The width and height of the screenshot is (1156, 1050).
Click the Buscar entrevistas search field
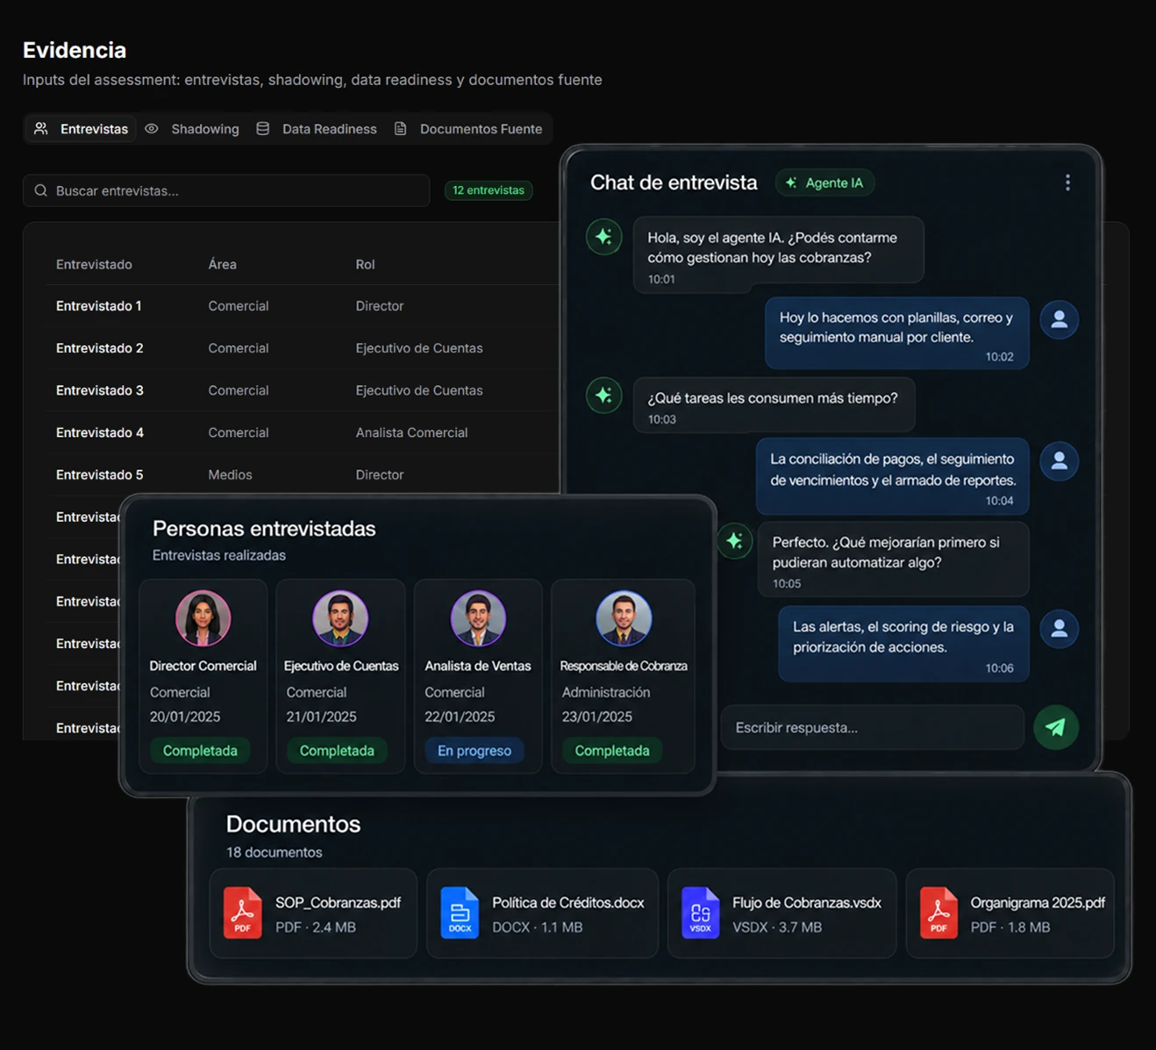coord(226,190)
